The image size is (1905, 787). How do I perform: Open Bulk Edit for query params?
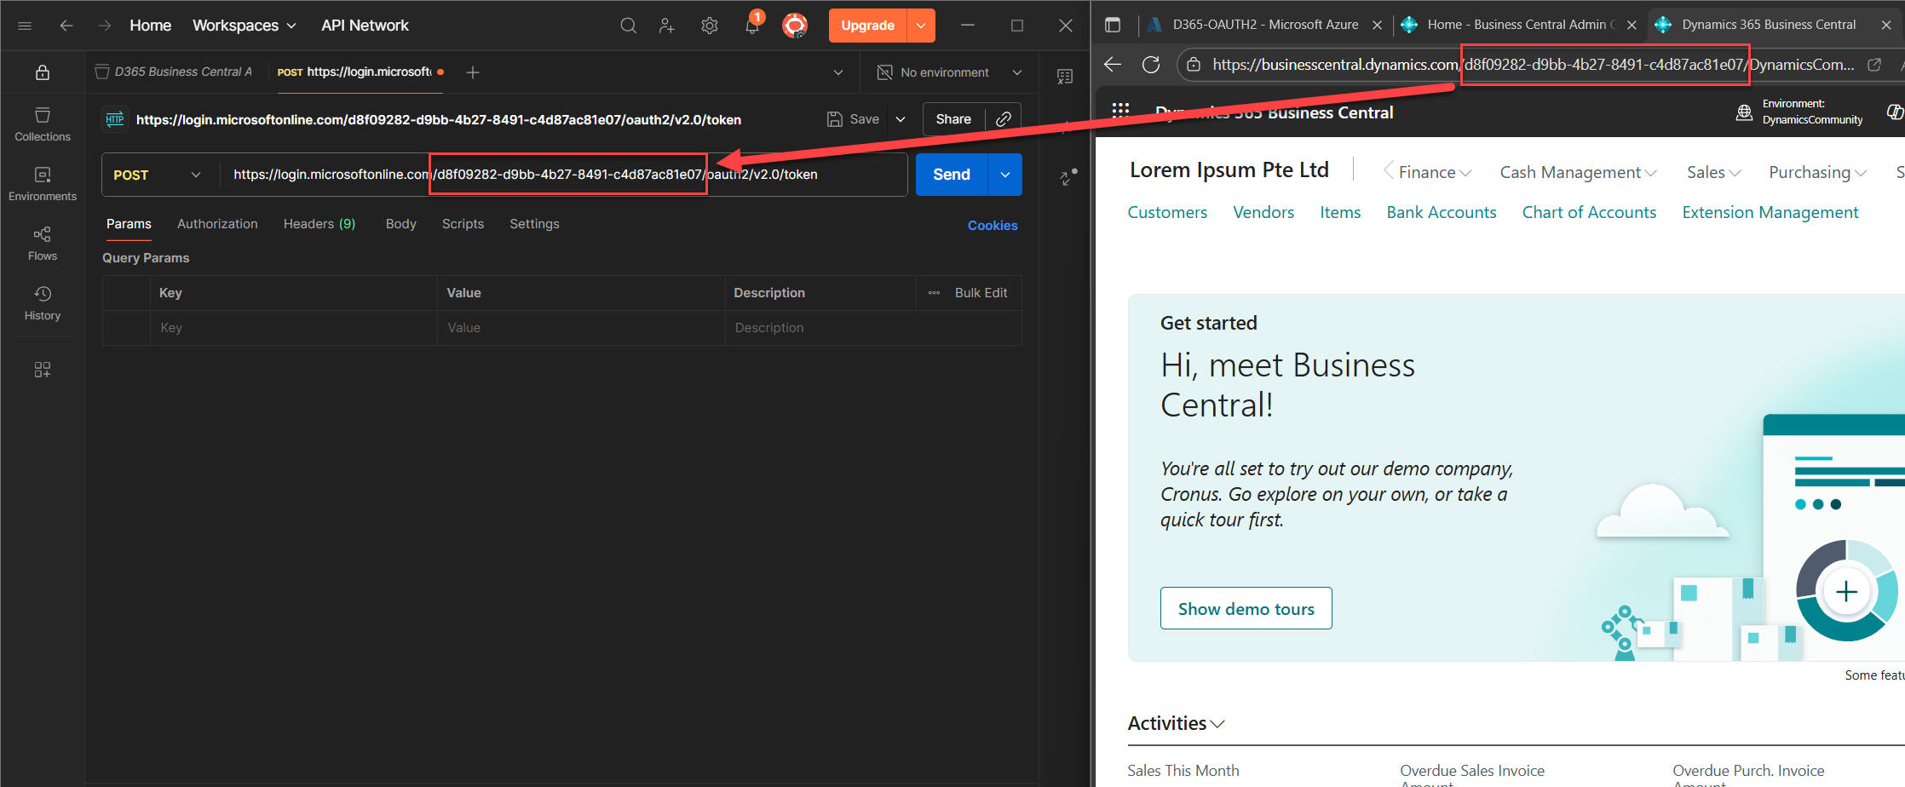(981, 293)
